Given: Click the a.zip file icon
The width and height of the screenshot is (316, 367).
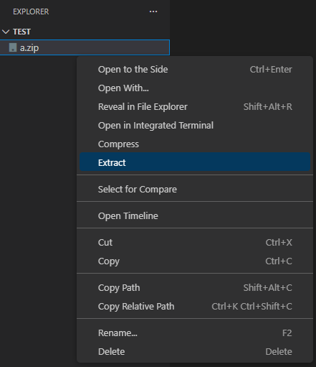Looking at the screenshot, I should click(13, 47).
